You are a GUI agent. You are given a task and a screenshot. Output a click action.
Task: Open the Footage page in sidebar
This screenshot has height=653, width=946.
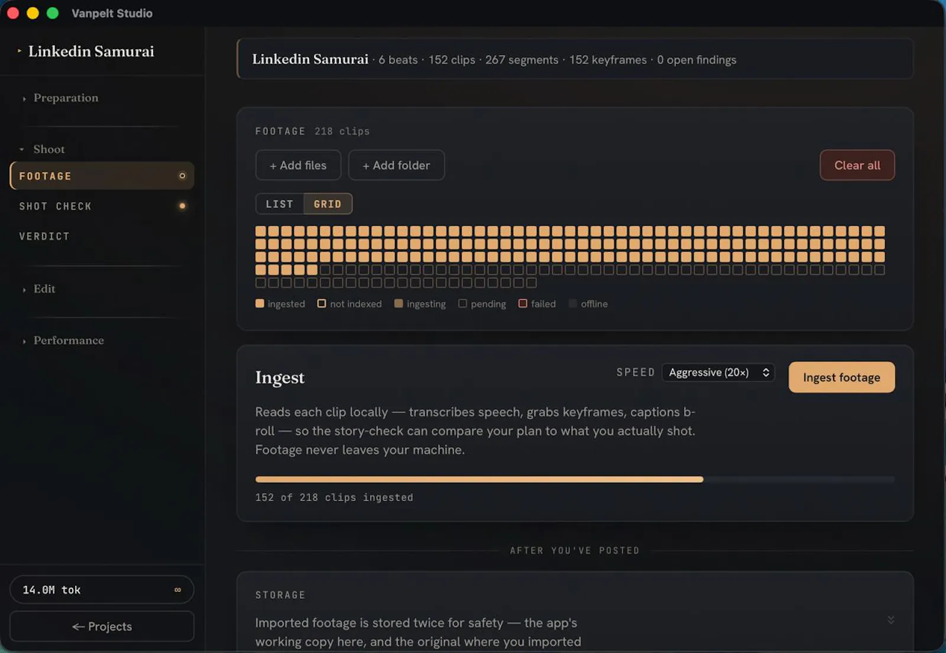tap(102, 176)
